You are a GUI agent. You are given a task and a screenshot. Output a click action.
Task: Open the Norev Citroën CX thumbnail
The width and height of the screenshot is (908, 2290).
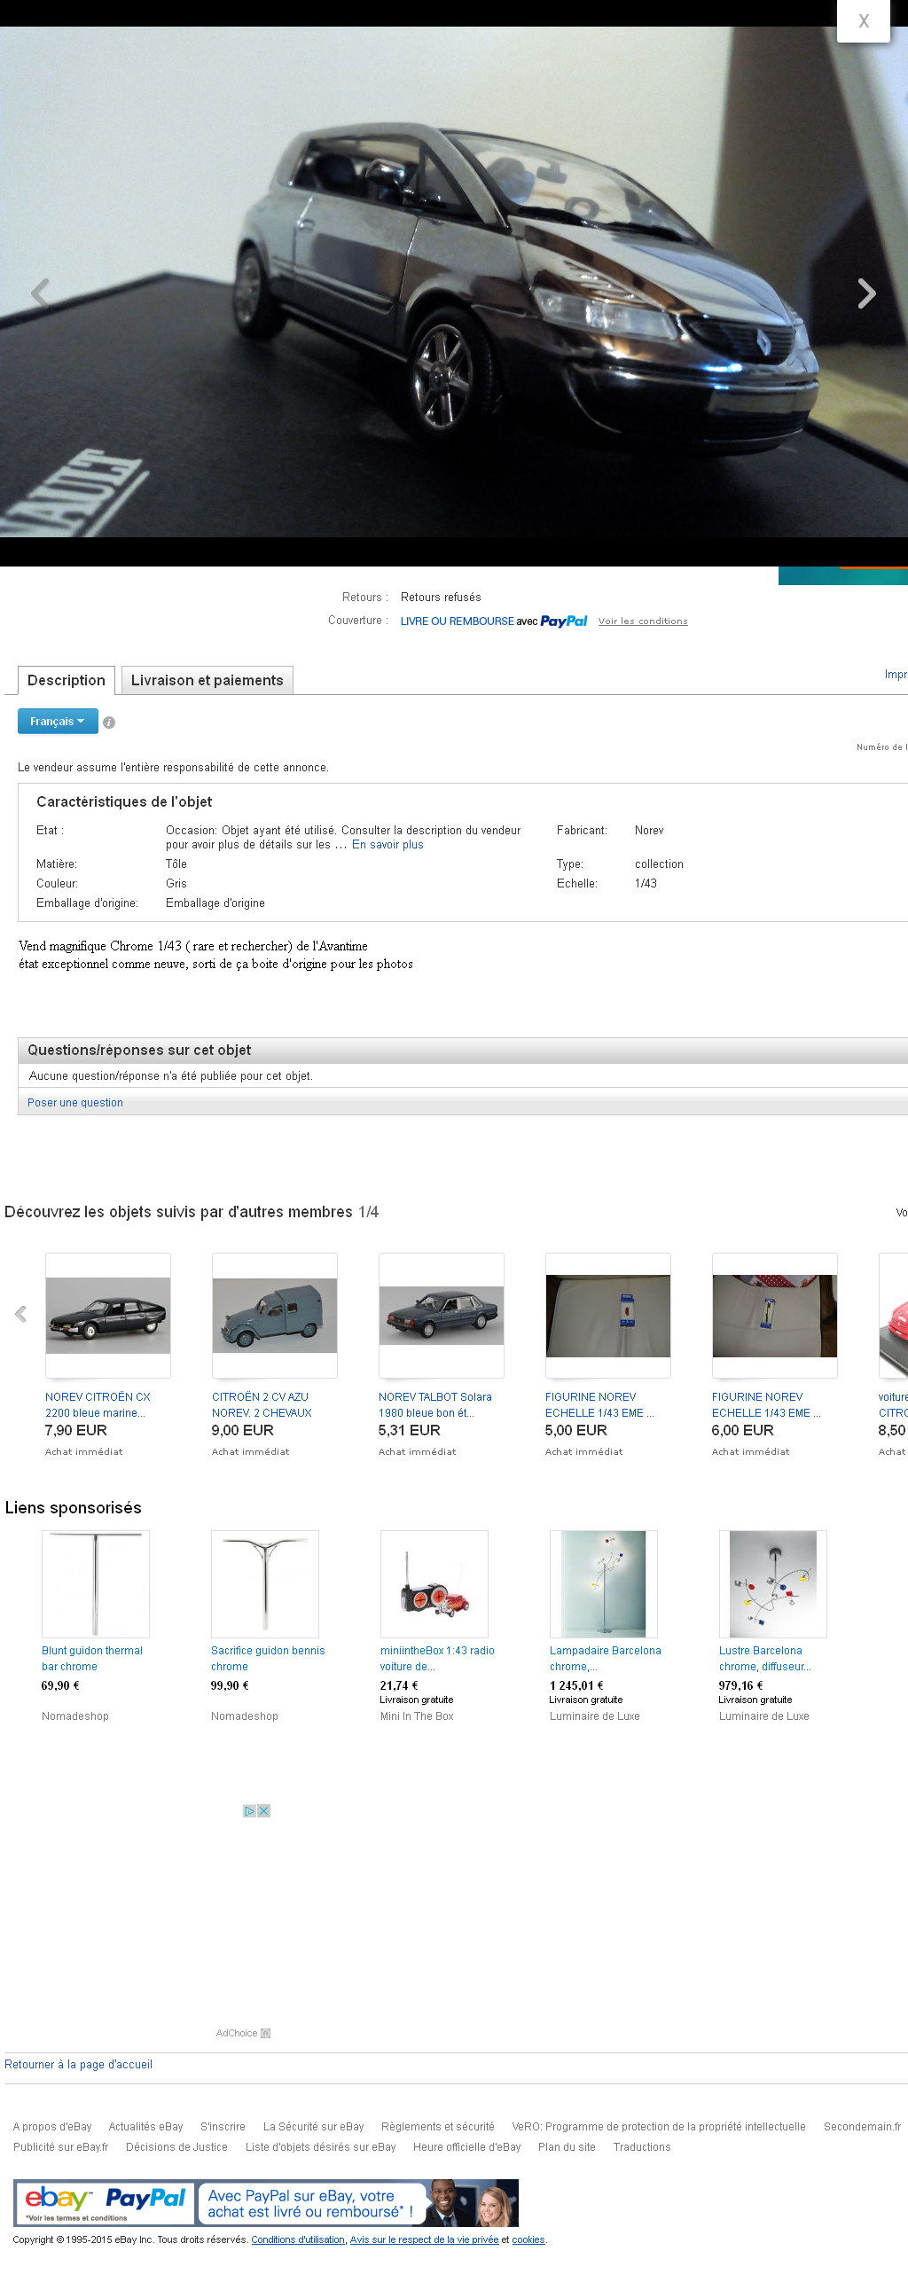pyautogui.click(x=107, y=1315)
